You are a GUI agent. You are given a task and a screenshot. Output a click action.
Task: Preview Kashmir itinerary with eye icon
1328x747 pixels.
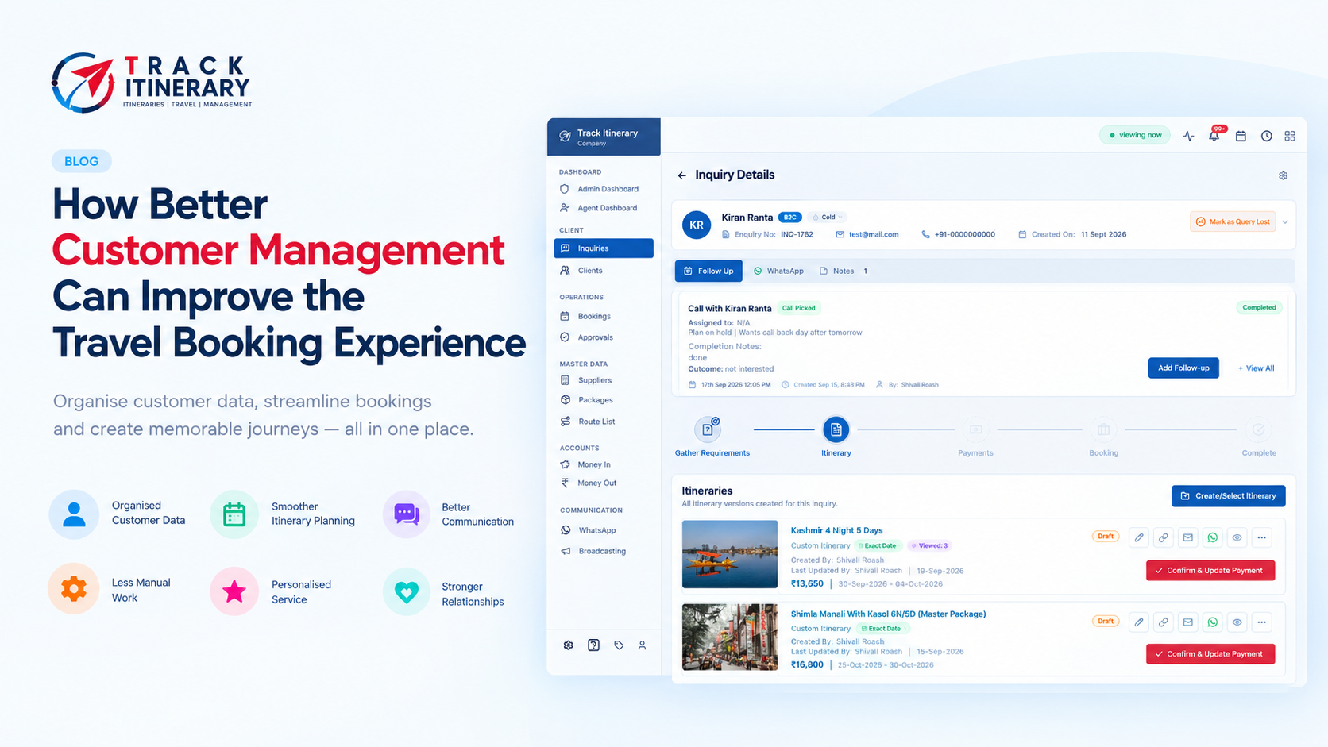[x=1237, y=537]
